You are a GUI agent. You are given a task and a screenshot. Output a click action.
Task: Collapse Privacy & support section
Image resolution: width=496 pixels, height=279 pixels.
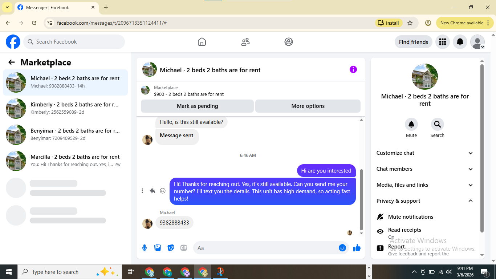point(425,201)
